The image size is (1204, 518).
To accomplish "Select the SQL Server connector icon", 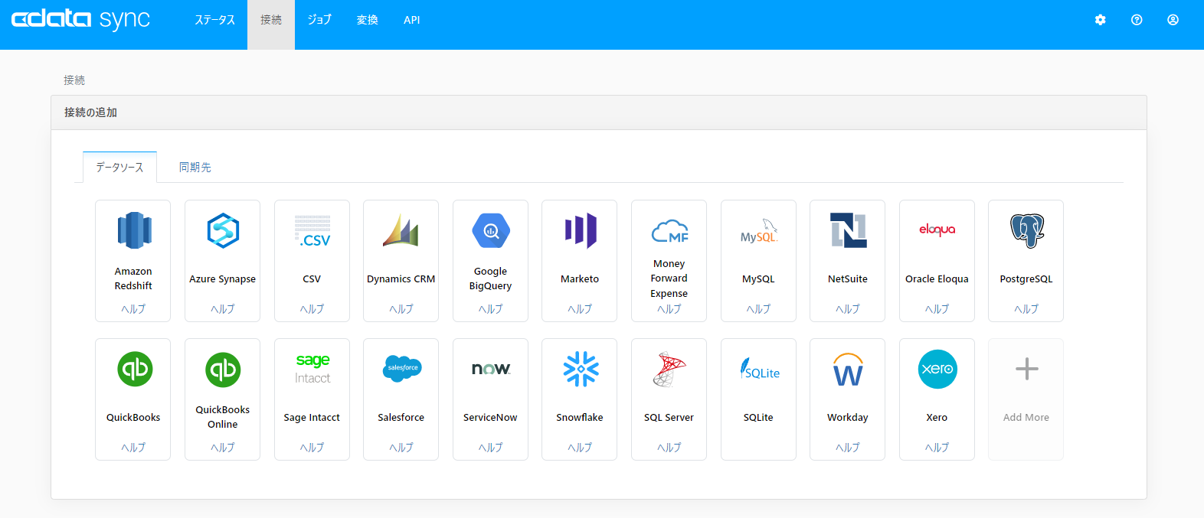I will [669, 369].
